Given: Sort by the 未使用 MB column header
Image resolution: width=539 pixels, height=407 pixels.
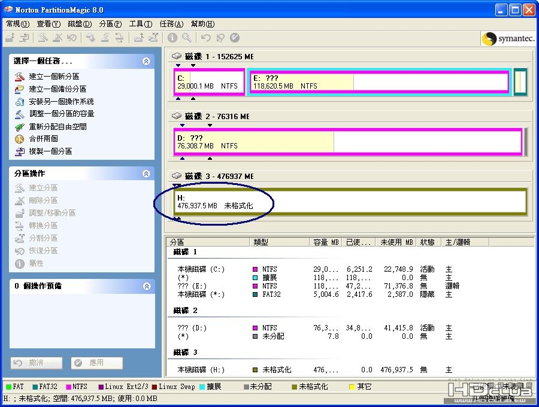Looking at the screenshot, I should coord(396,242).
